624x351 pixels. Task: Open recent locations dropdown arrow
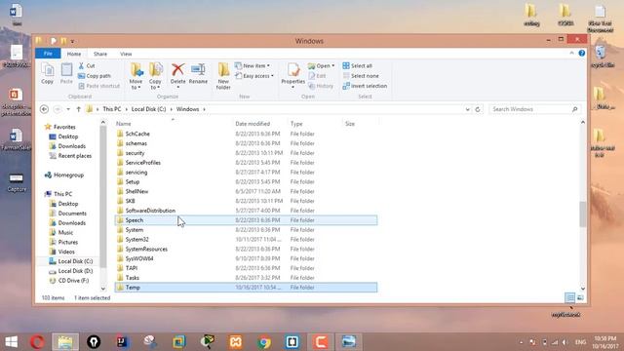pyautogui.click(x=68, y=109)
